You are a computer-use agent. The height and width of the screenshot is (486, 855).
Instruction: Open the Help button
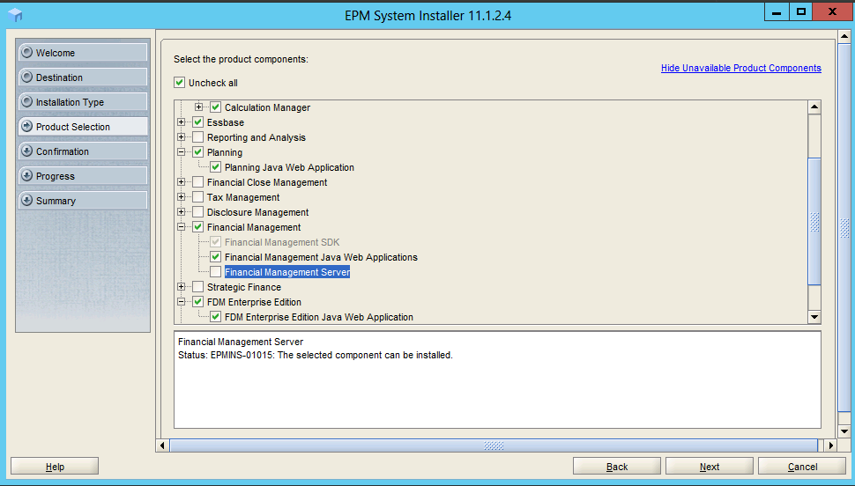55,467
